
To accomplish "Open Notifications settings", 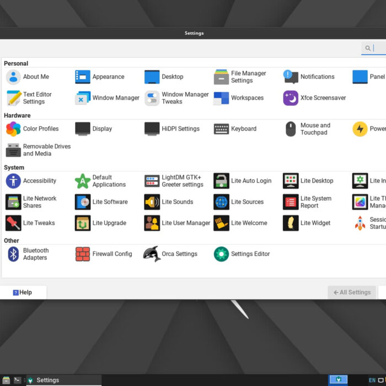I will tap(309, 77).
